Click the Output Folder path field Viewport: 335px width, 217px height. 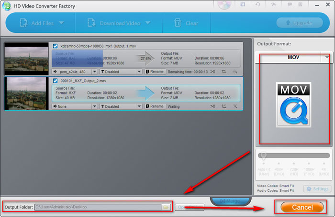tap(98, 207)
